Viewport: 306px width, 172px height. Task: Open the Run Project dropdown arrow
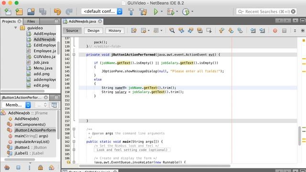pos(162,11)
